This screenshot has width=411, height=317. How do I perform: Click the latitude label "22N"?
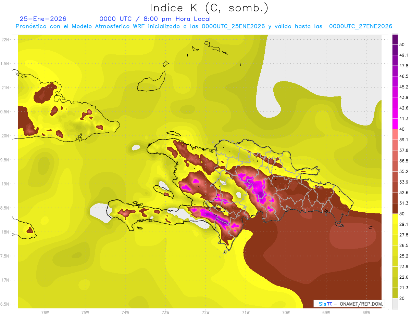coord(5,40)
